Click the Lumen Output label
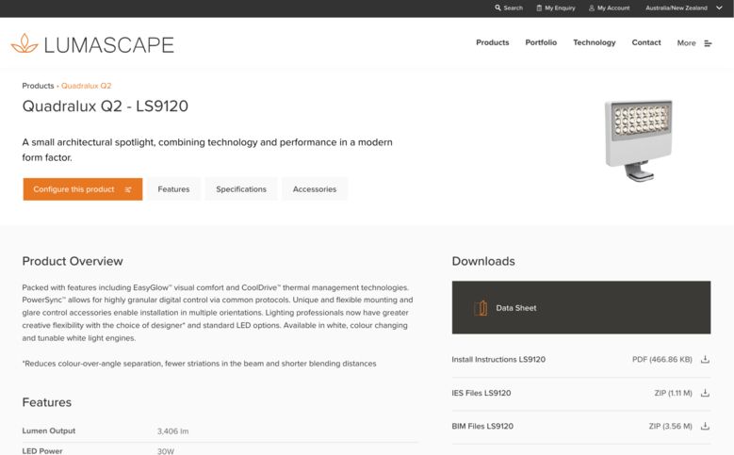This screenshot has width=734, height=455. click(49, 431)
